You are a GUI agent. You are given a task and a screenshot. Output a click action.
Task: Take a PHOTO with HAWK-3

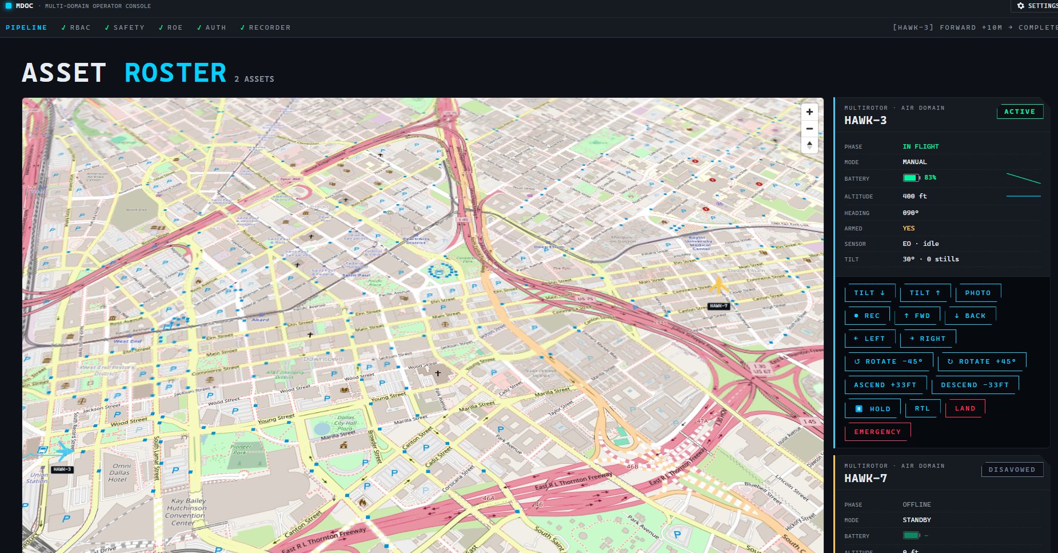[978, 293]
